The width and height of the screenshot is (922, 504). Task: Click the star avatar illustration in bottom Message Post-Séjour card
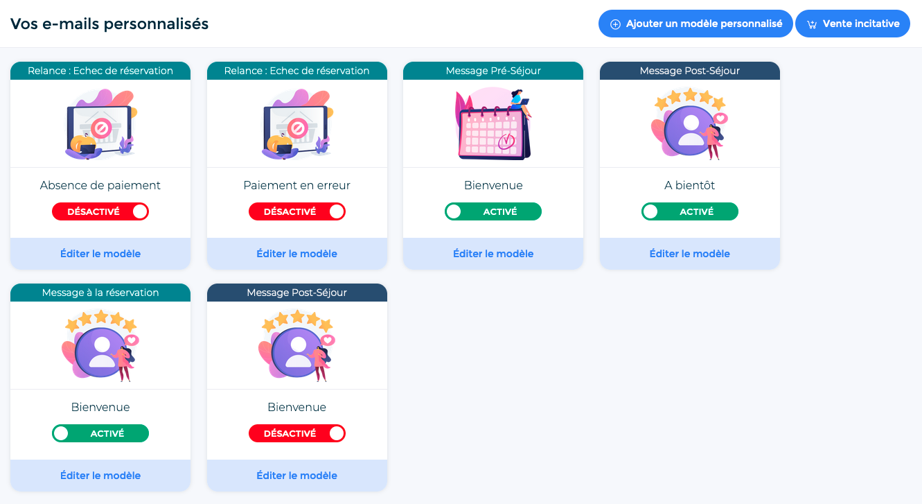pyautogui.click(x=297, y=345)
